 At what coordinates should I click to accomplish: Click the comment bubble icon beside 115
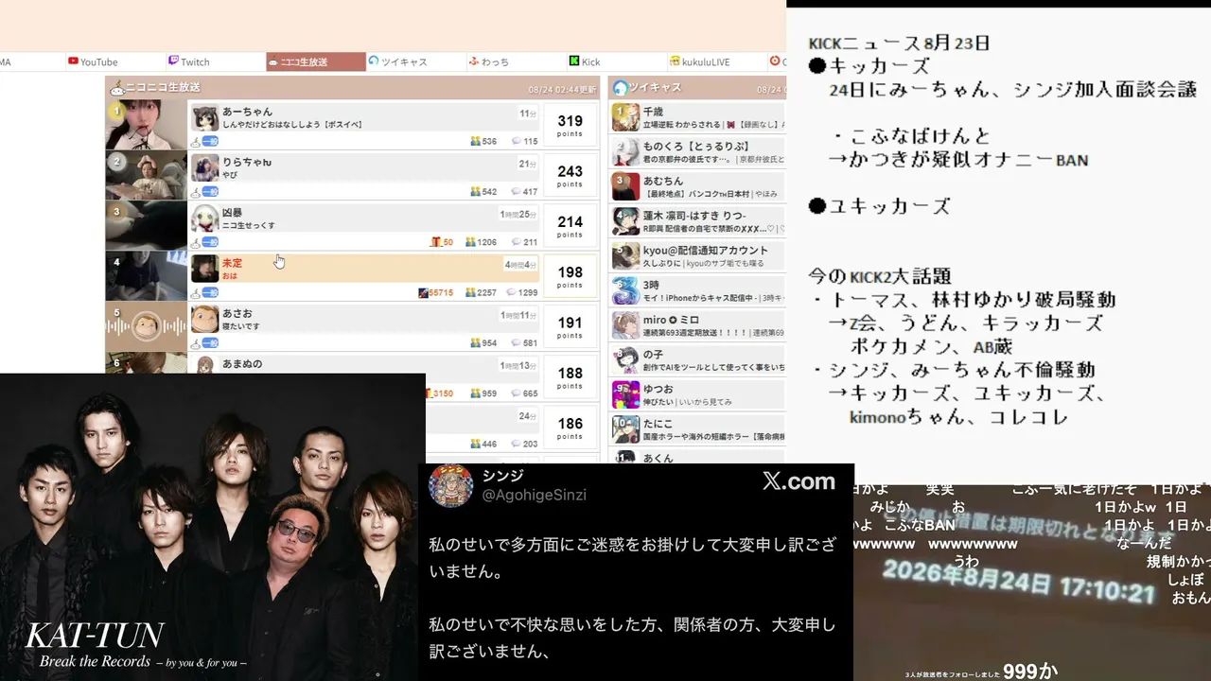(517, 142)
